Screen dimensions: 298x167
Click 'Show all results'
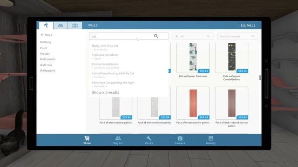(x=106, y=92)
